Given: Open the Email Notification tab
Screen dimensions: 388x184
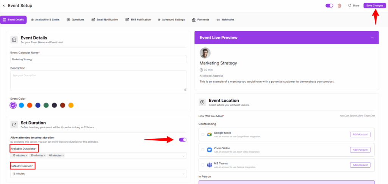Looking at the screenshot, I should 105,19.
